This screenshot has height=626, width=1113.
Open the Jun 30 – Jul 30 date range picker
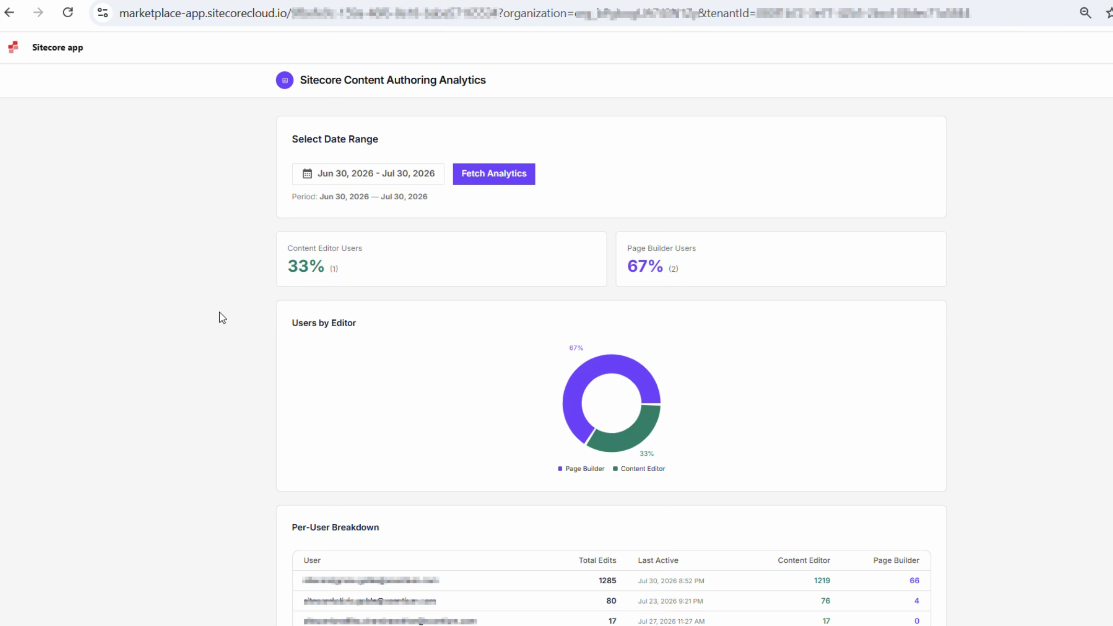pyautogui.click(x=368, y=174)
